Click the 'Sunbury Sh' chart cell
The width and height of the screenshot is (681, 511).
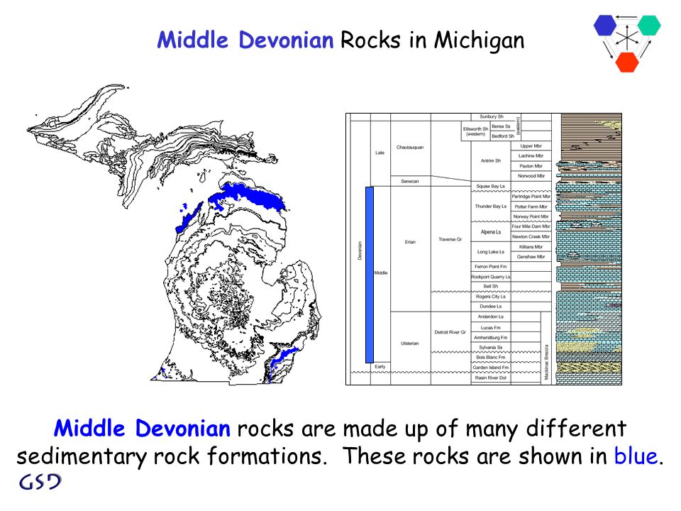pos(491,117)
